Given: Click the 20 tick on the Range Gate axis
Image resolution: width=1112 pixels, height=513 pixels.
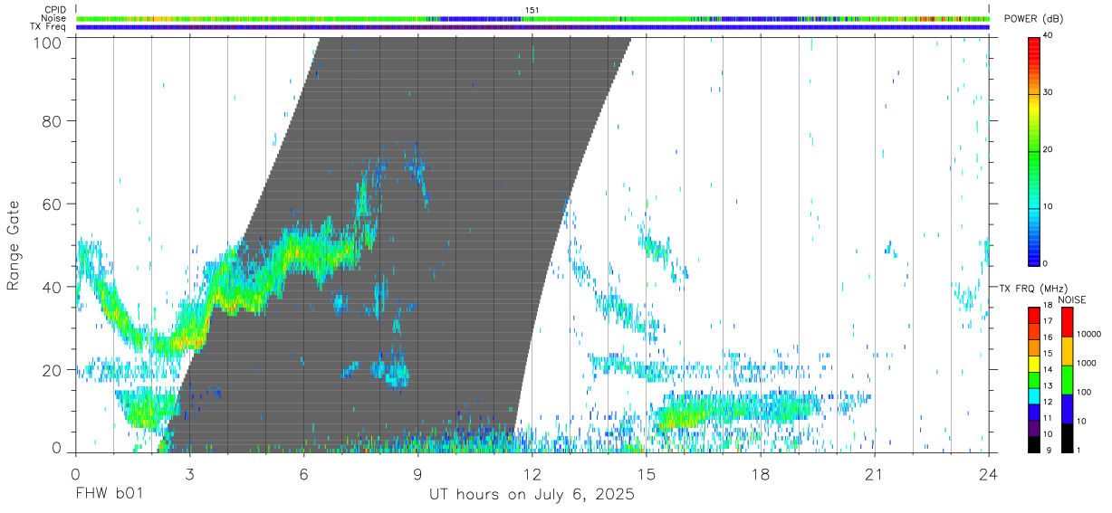Looking at the screenshot, I should pos(53,371).
